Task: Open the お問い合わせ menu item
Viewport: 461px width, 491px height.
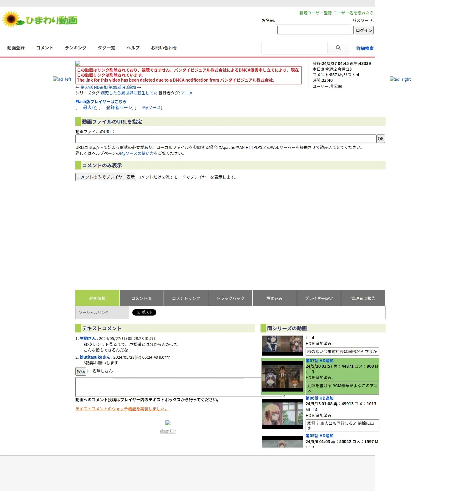Action: [x=164, y=48]
